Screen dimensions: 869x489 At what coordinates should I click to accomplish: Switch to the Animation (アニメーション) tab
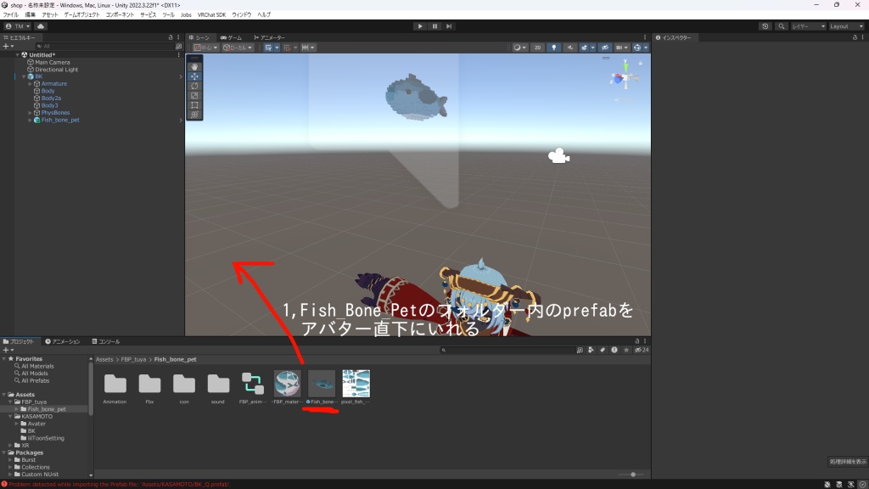pos(63,341)
